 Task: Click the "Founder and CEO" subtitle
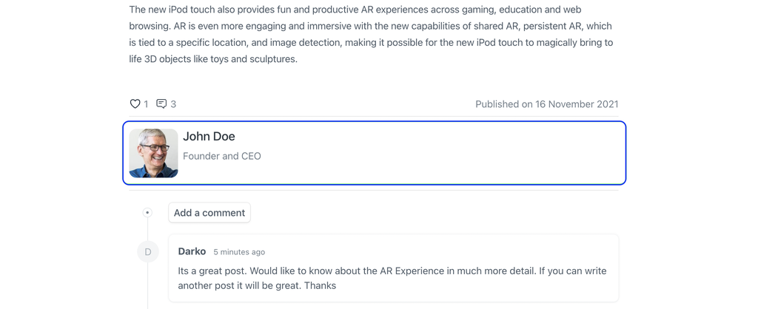point(222,156)
